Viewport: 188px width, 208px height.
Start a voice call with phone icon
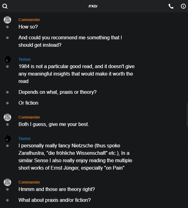(x=171, y=6)
